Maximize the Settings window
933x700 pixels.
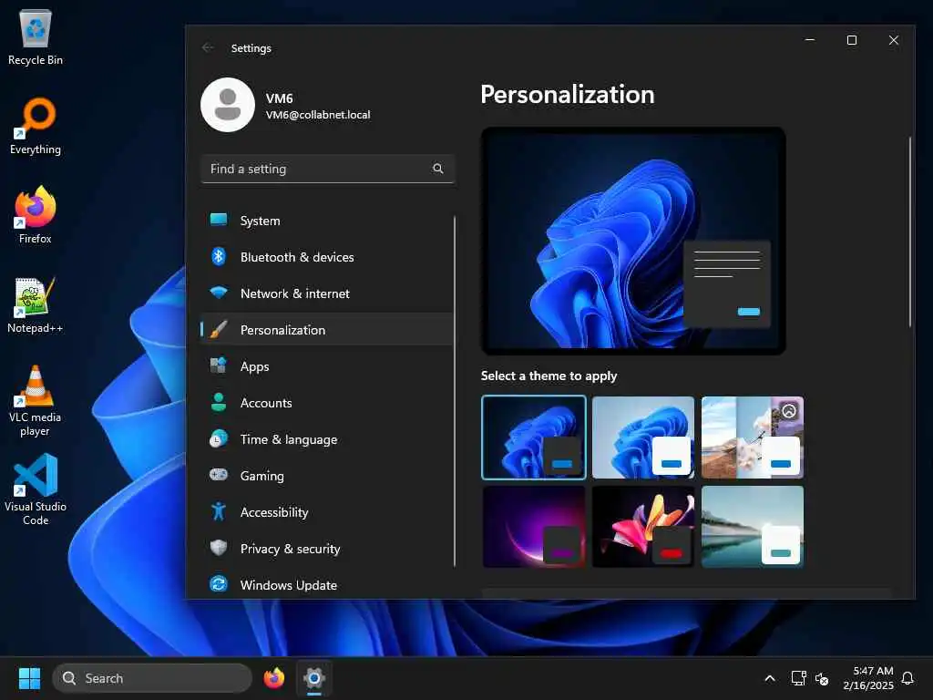pos(852,40)
